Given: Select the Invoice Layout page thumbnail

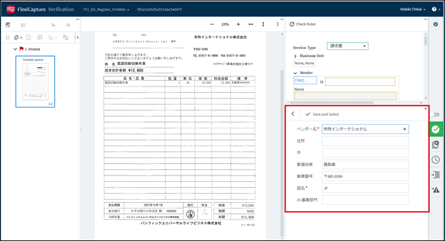Looking at the screenshot, I should point(35,81).
